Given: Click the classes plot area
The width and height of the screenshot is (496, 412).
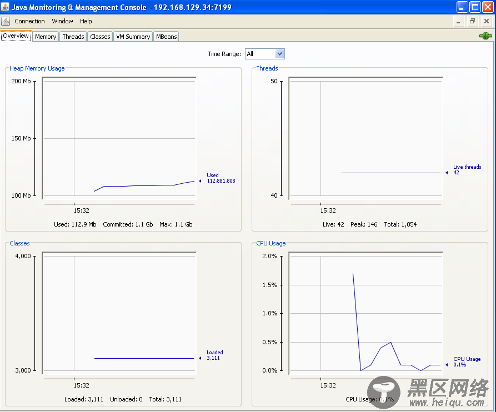Looking at the screenshot, I should (119, 313).
